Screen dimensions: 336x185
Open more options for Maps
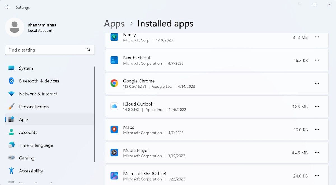pyautogui.click(x=317, y=129)
